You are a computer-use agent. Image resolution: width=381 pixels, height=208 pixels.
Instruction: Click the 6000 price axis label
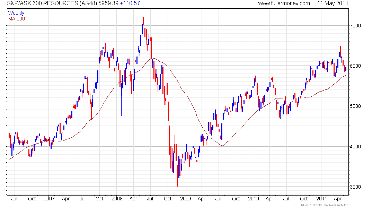[355, 66]
